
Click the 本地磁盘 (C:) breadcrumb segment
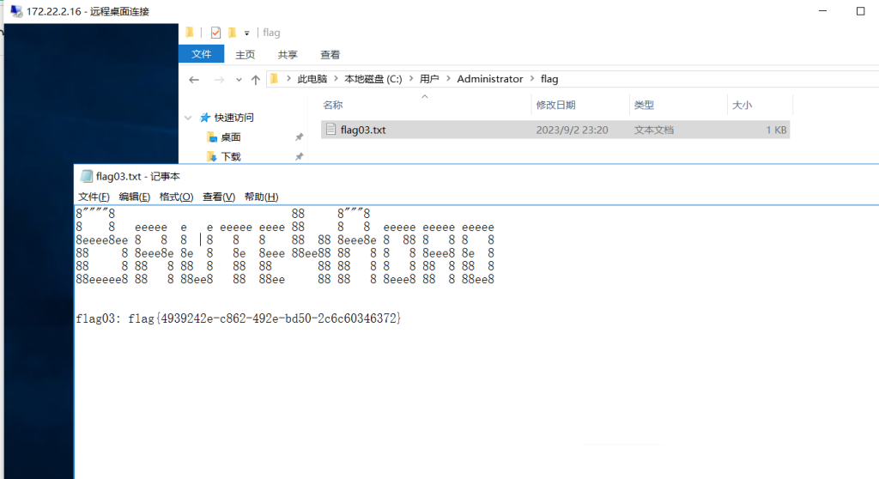click(373, 79)
